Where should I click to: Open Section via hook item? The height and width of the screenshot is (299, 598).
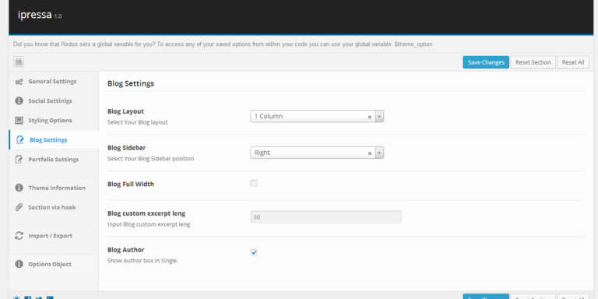(54, 207)
